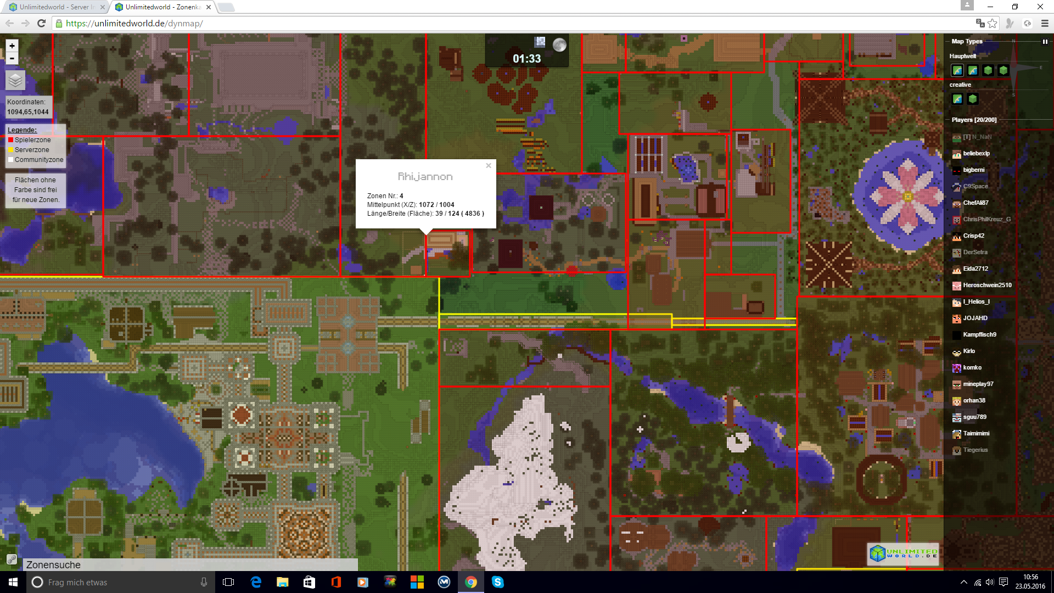Toggle the sidebar pin button

click(1045, 42)
